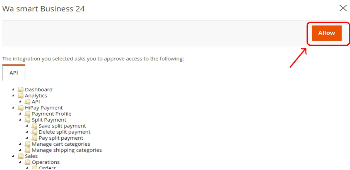Collapse the Sales tree node arrow
Image resolution: width=350 pixels, height=170 pixels.
(x=13, y=156)
